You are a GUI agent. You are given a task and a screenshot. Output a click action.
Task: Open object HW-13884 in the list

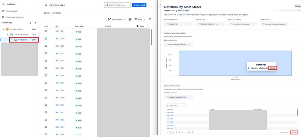pos(60,61)
